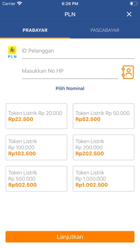Screen dimensions: 140x248
Task: Select the Rp502.500 token card
Action: pos(36,179)
